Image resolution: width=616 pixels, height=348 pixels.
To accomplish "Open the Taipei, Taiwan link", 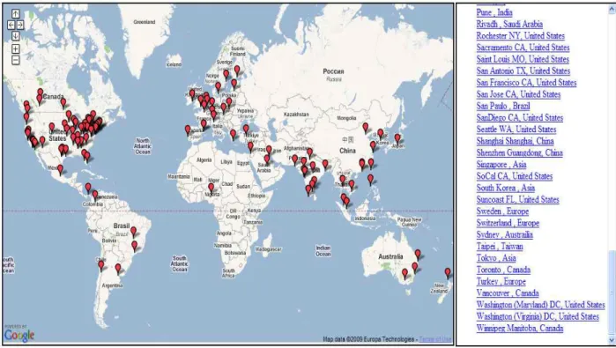I will [500, 247].
